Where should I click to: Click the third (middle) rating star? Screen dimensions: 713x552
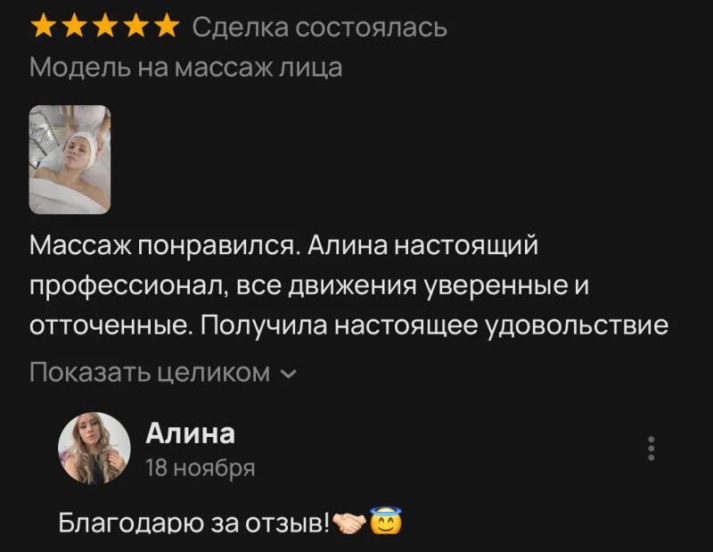coord(105,25)
